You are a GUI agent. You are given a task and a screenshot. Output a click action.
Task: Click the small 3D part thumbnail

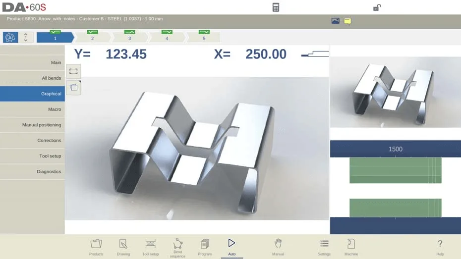tap(396, 92)
